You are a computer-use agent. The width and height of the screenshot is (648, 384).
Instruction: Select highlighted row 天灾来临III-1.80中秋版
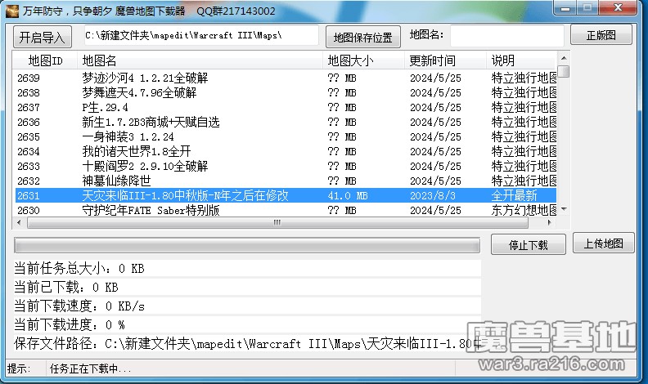tap(286, 195)
